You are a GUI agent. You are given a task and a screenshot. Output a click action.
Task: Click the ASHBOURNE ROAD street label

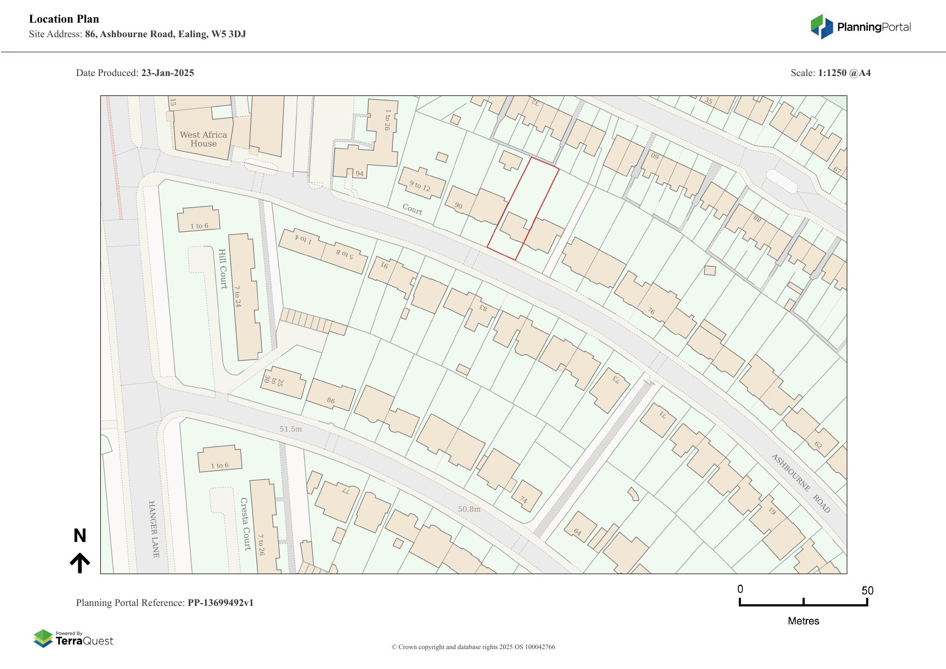[x=800, y=483]
